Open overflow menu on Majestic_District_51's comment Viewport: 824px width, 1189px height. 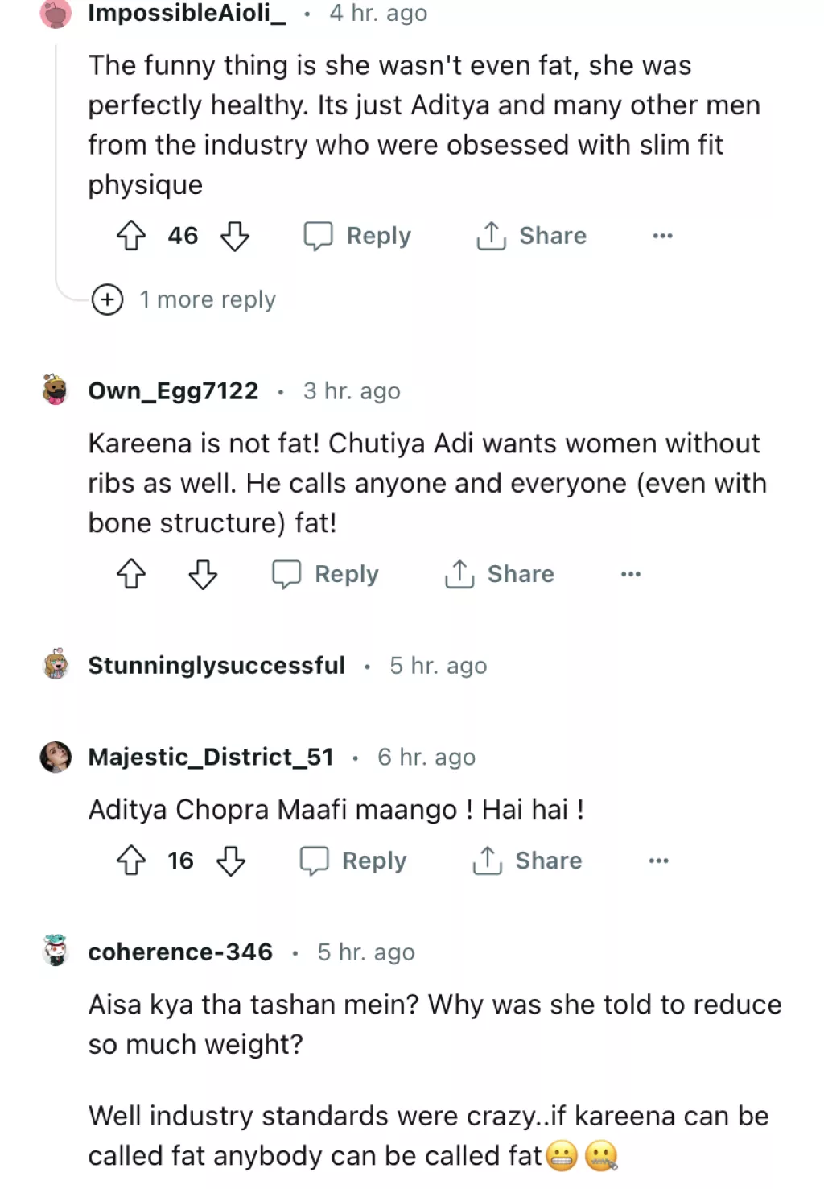coord(659,860)
